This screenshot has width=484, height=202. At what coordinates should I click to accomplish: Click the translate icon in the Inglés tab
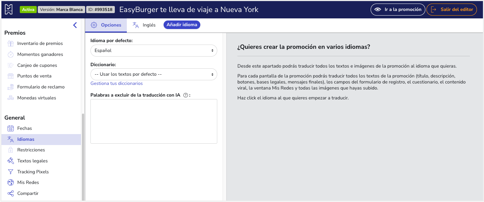tap(136, 25)
